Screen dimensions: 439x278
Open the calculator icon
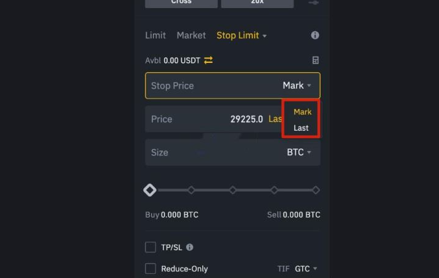(316, 60)
